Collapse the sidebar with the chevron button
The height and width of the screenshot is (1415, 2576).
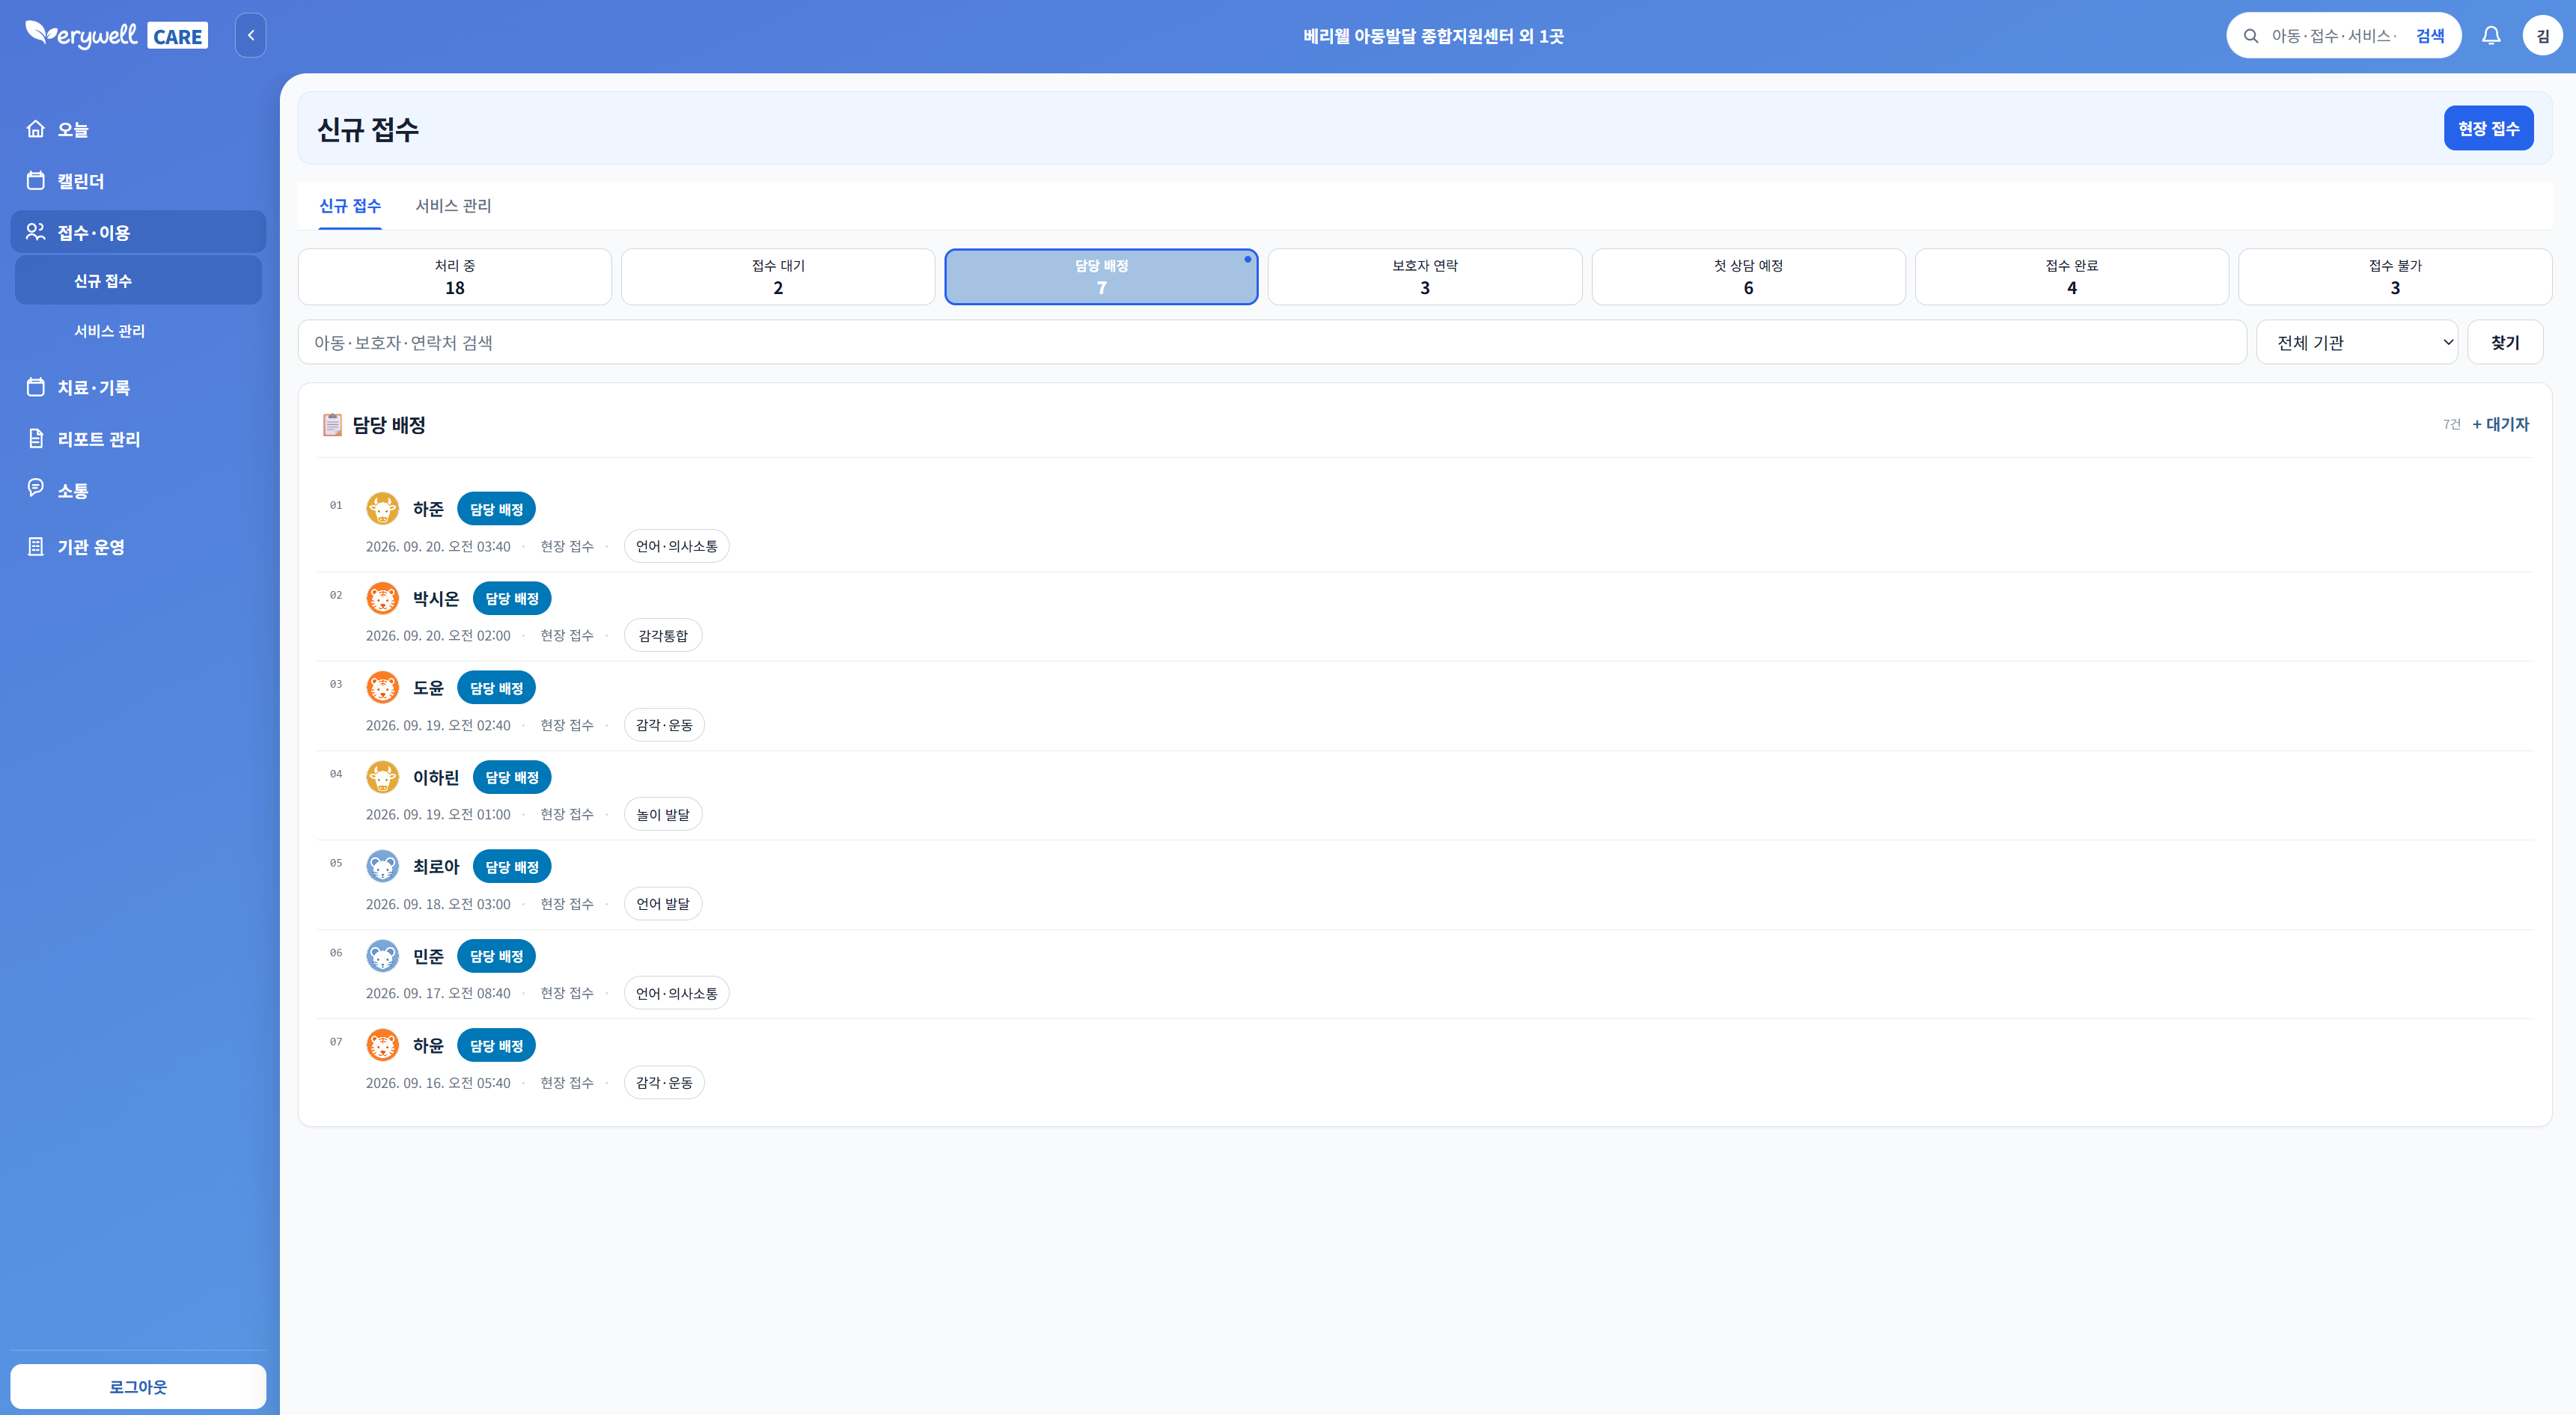coord(250,35)
